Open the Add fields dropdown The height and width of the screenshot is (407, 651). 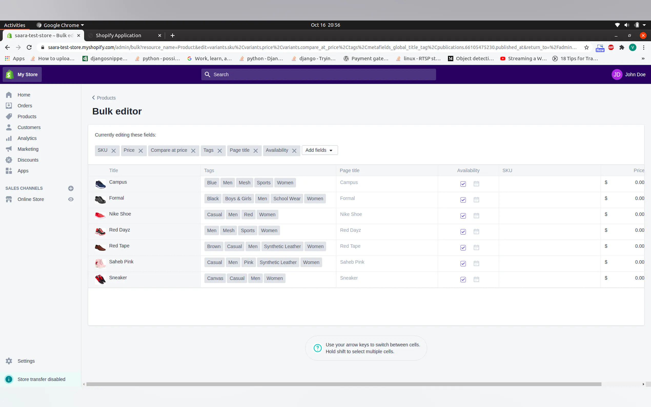(319, 150)
